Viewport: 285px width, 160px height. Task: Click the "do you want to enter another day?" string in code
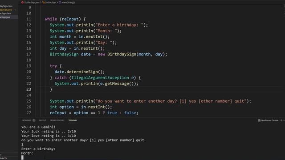[x=171, y=101]
